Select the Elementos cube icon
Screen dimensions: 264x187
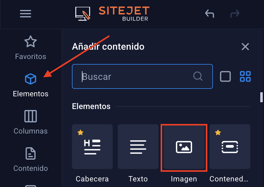click(x=31, y=79)
